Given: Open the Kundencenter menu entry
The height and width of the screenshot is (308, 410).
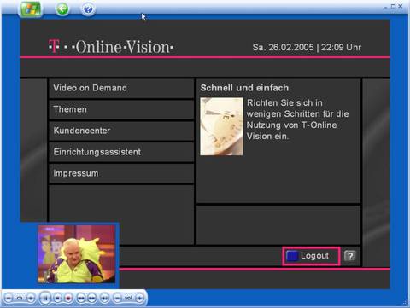Looking at the screenshot, I should (121, 131).
